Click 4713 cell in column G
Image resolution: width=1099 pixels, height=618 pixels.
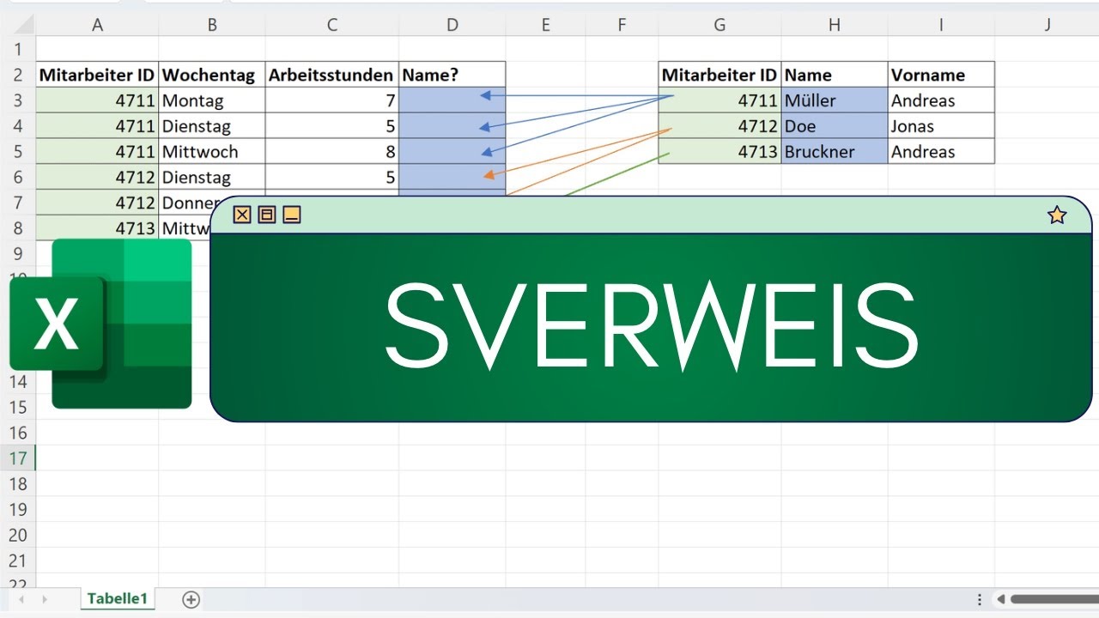(x=720, y=151)
